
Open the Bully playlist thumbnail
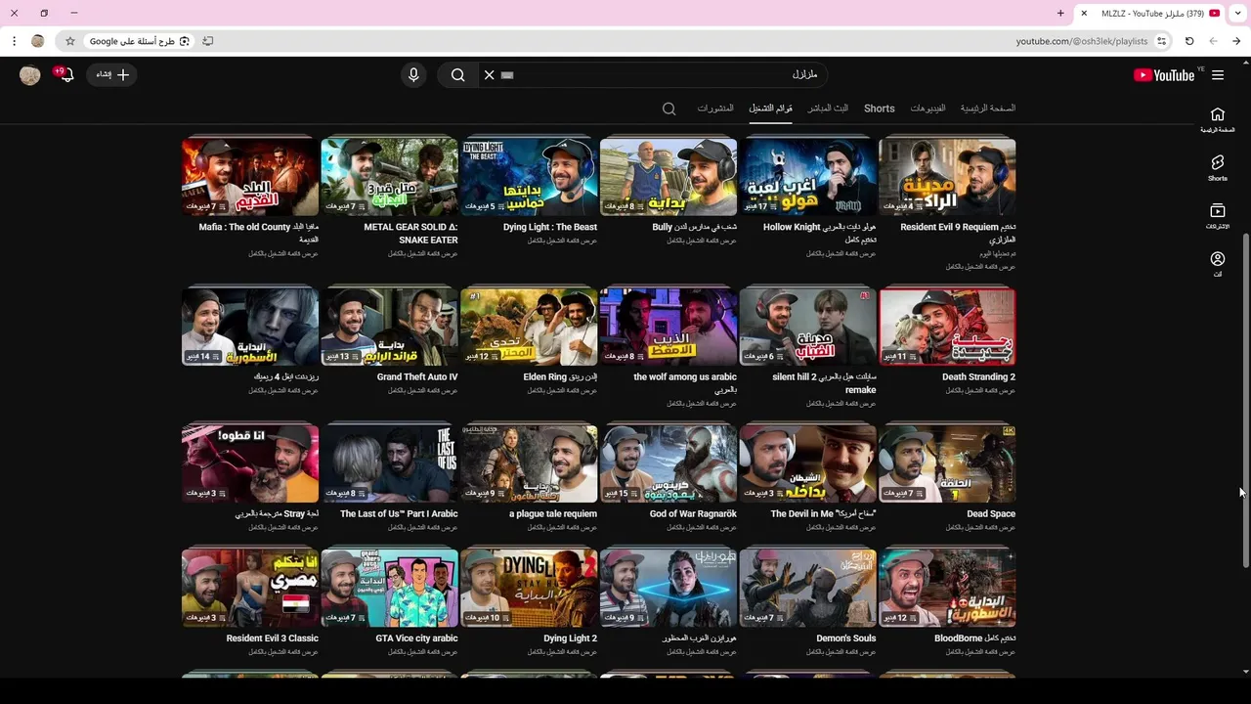(x=669, y=177)
